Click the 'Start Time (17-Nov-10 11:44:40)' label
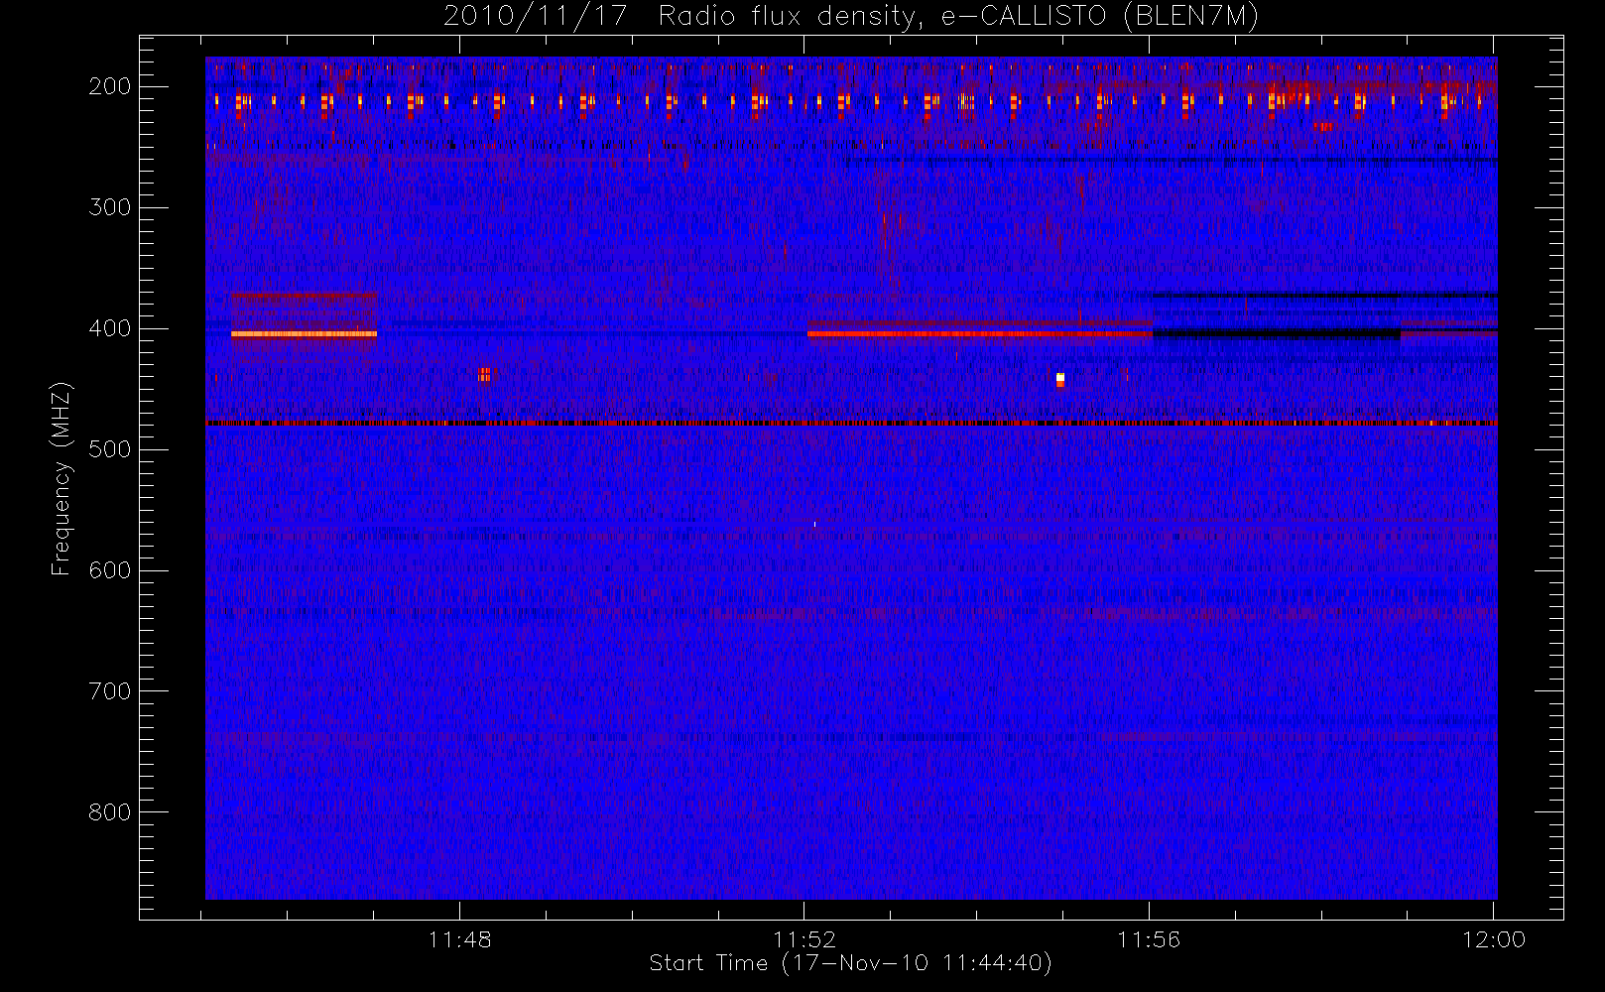Image resolution: width=1605 pixels, height=992 pixels. point(850,963)
